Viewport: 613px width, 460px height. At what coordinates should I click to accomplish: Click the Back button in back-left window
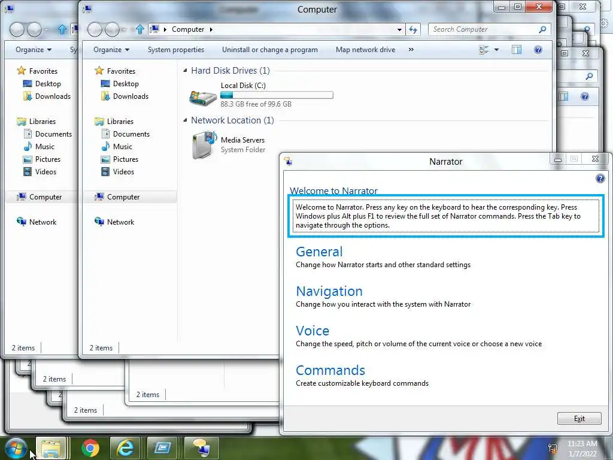click(16, 29)
